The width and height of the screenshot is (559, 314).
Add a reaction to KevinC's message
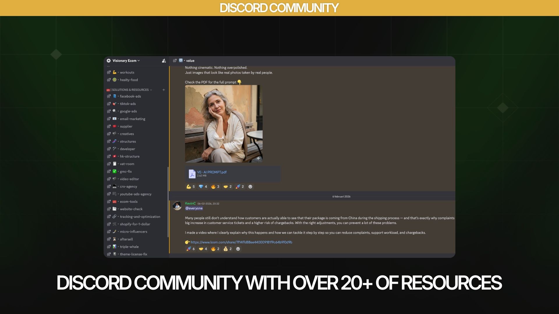(238, 249)
